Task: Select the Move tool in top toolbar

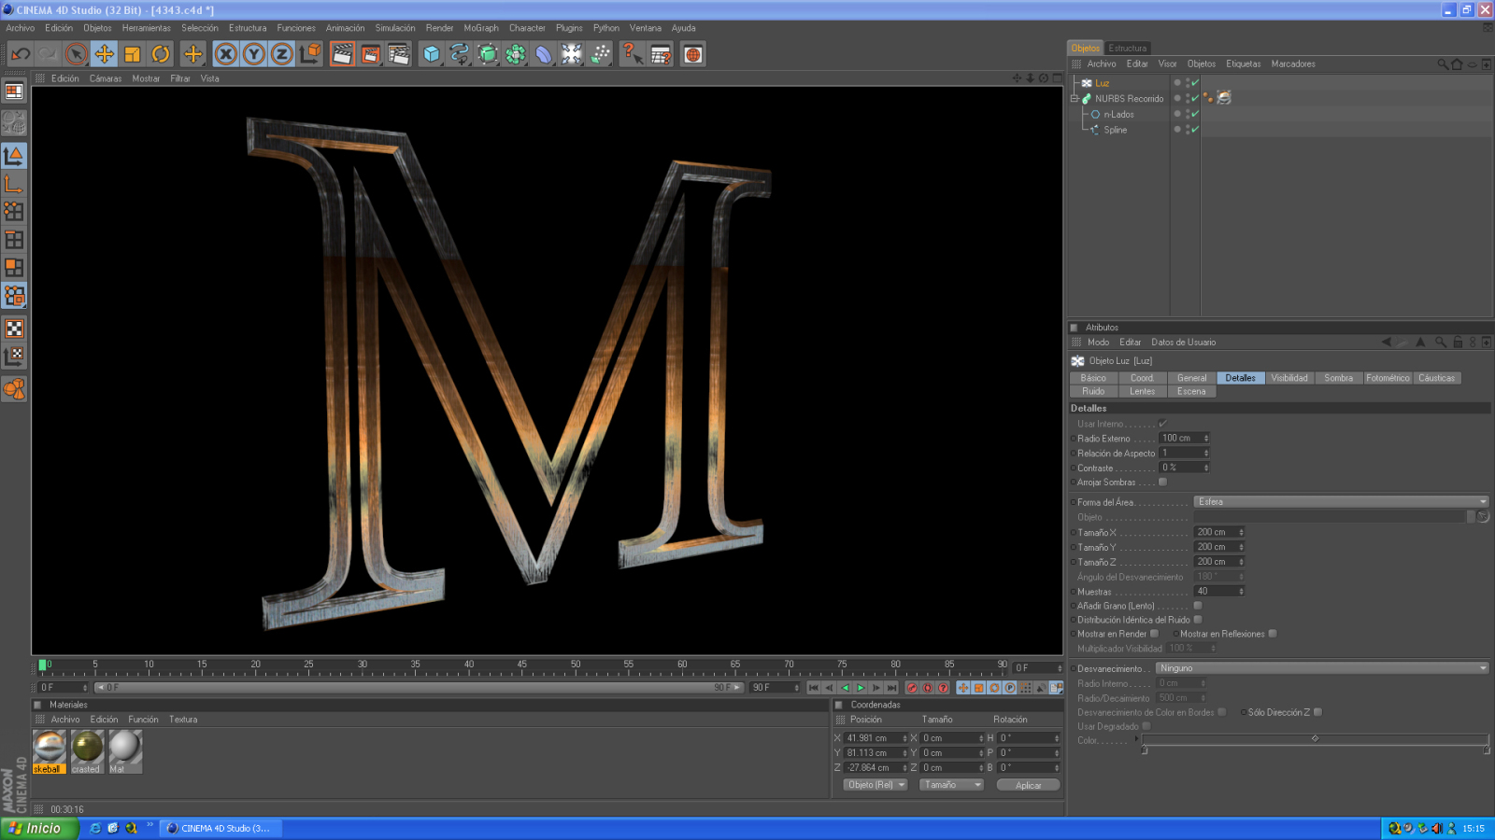Action: 105,54
